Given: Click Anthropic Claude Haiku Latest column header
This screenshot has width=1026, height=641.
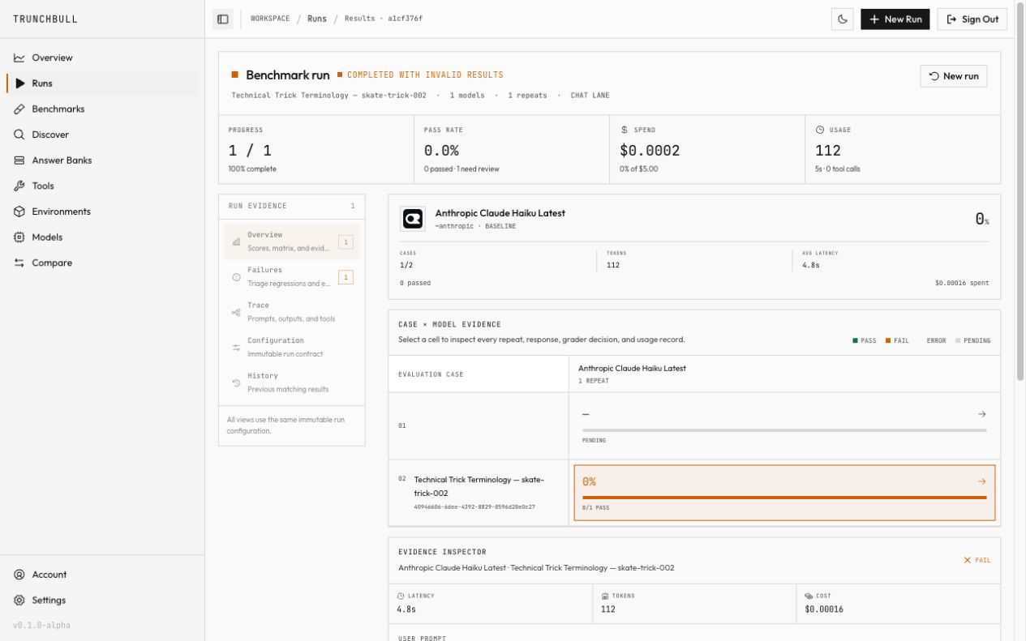Looking at the screenshot, I should [632, 368].
